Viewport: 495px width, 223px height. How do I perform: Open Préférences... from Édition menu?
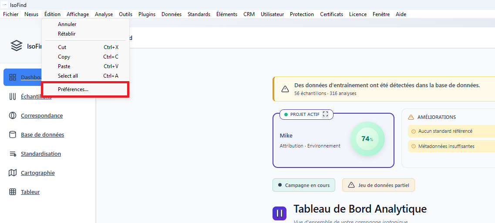click(x=85, y=89)
